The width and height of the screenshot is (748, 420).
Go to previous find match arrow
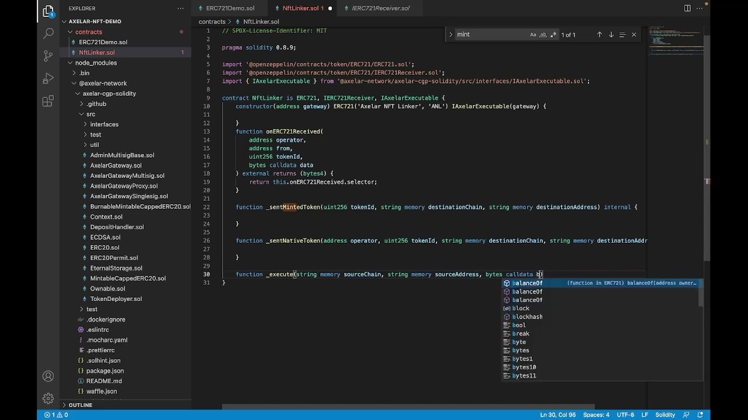(599, 35)
